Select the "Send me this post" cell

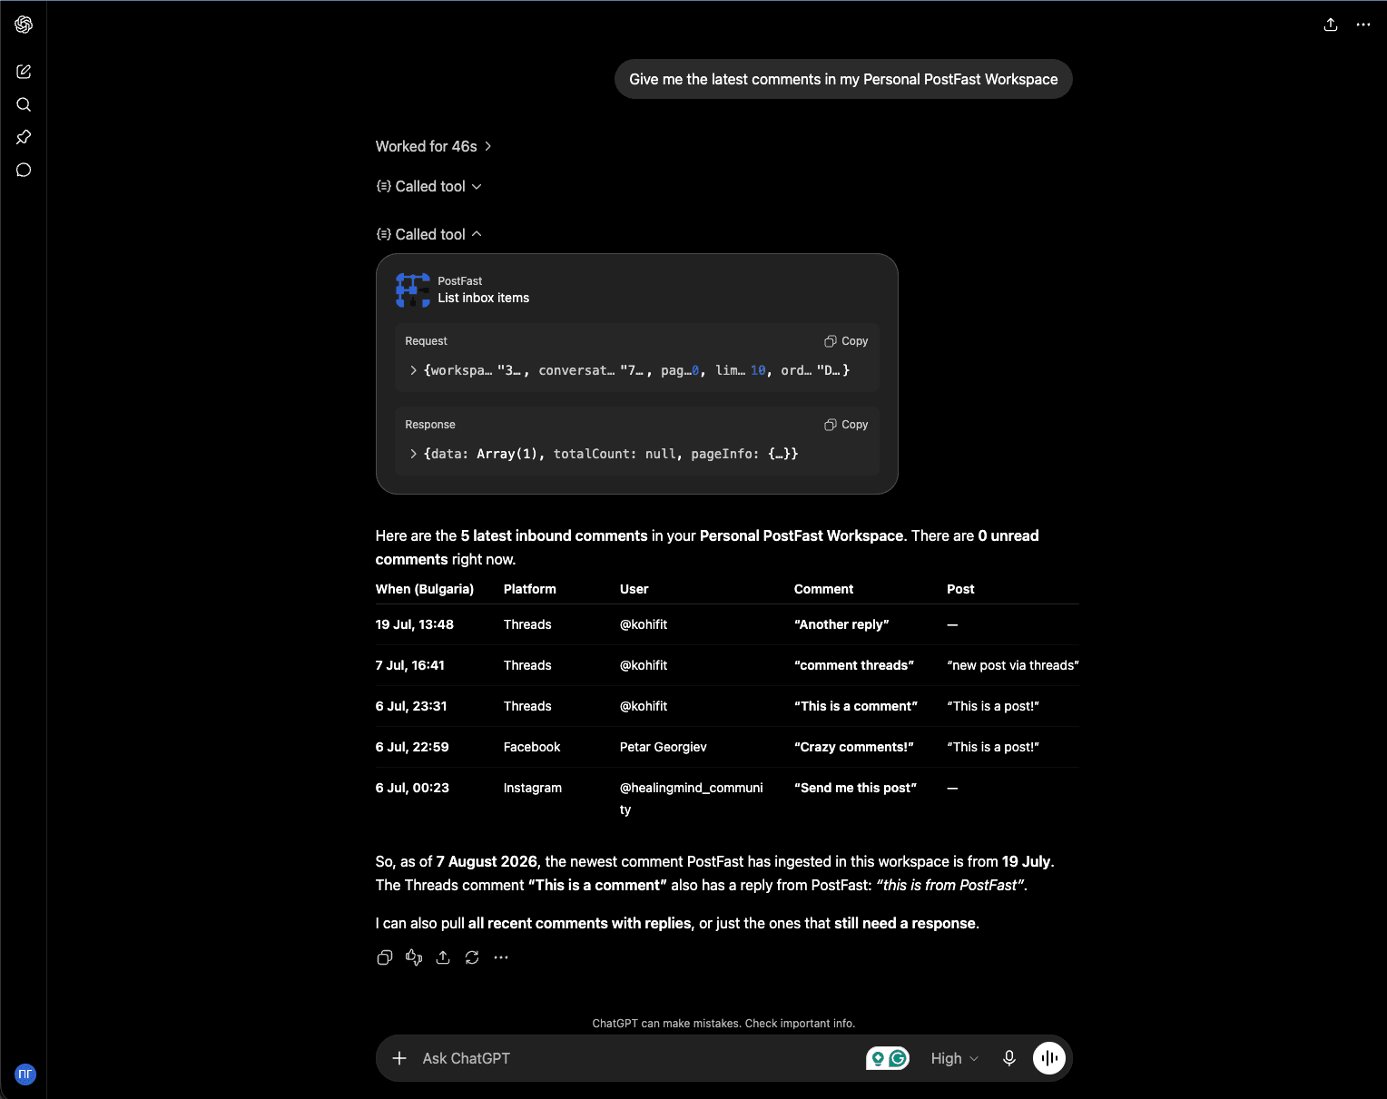[856, 788]
